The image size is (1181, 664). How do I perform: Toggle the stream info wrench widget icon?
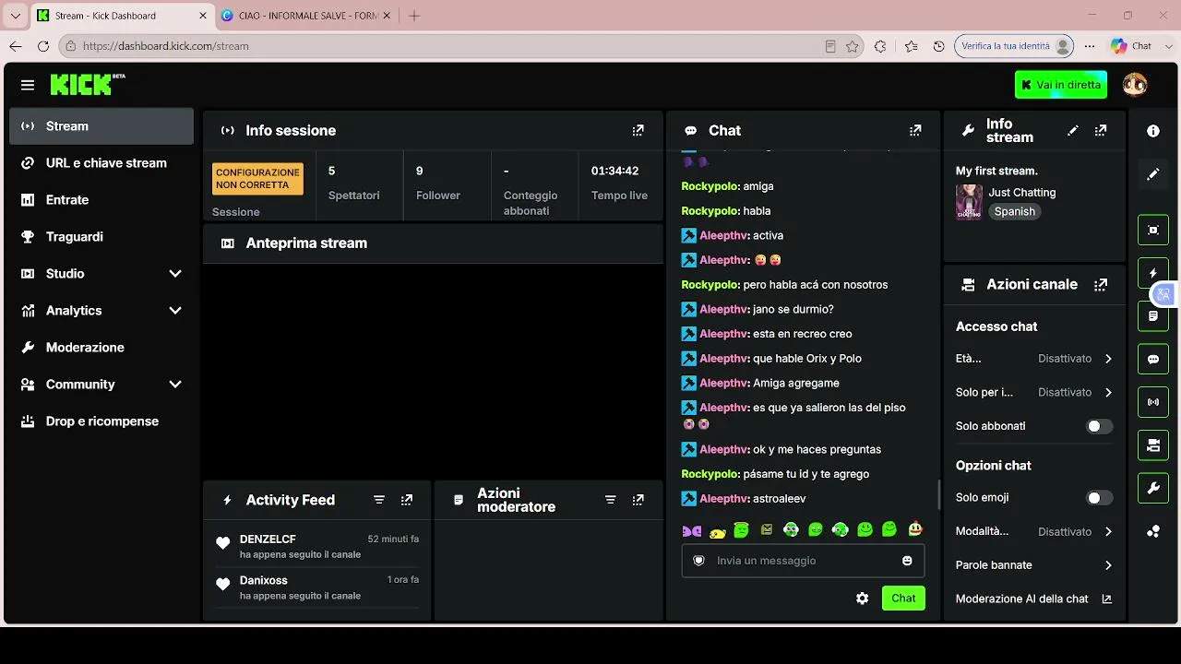tap(1153, 488)
